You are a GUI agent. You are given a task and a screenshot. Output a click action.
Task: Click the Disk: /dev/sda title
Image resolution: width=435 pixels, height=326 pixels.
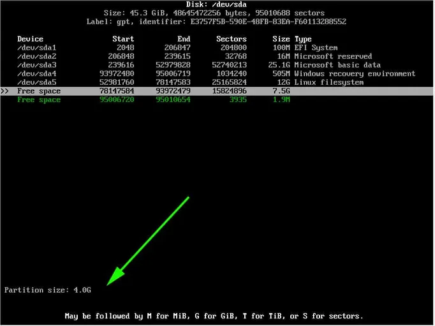pyautogui.click(x=217, y=4)
